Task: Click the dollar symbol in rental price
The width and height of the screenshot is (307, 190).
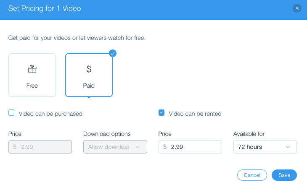Action: (x=165, y=147)
